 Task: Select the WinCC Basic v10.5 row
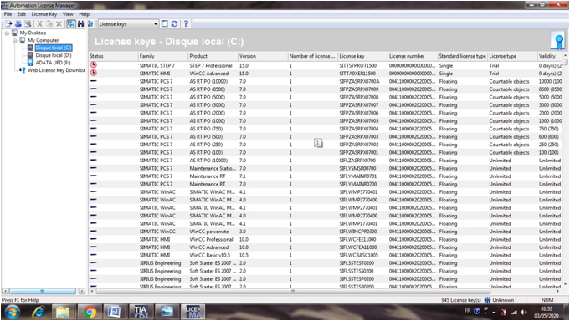(x=326, y=255)
